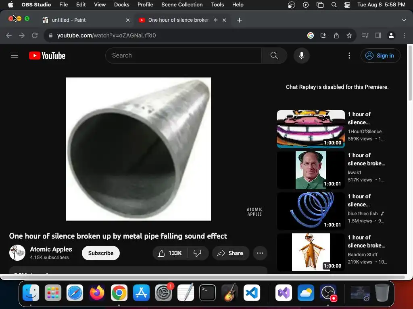Open GarageBand from the Dock
Screen dimensions: 413x309
[x=229, y=293]
